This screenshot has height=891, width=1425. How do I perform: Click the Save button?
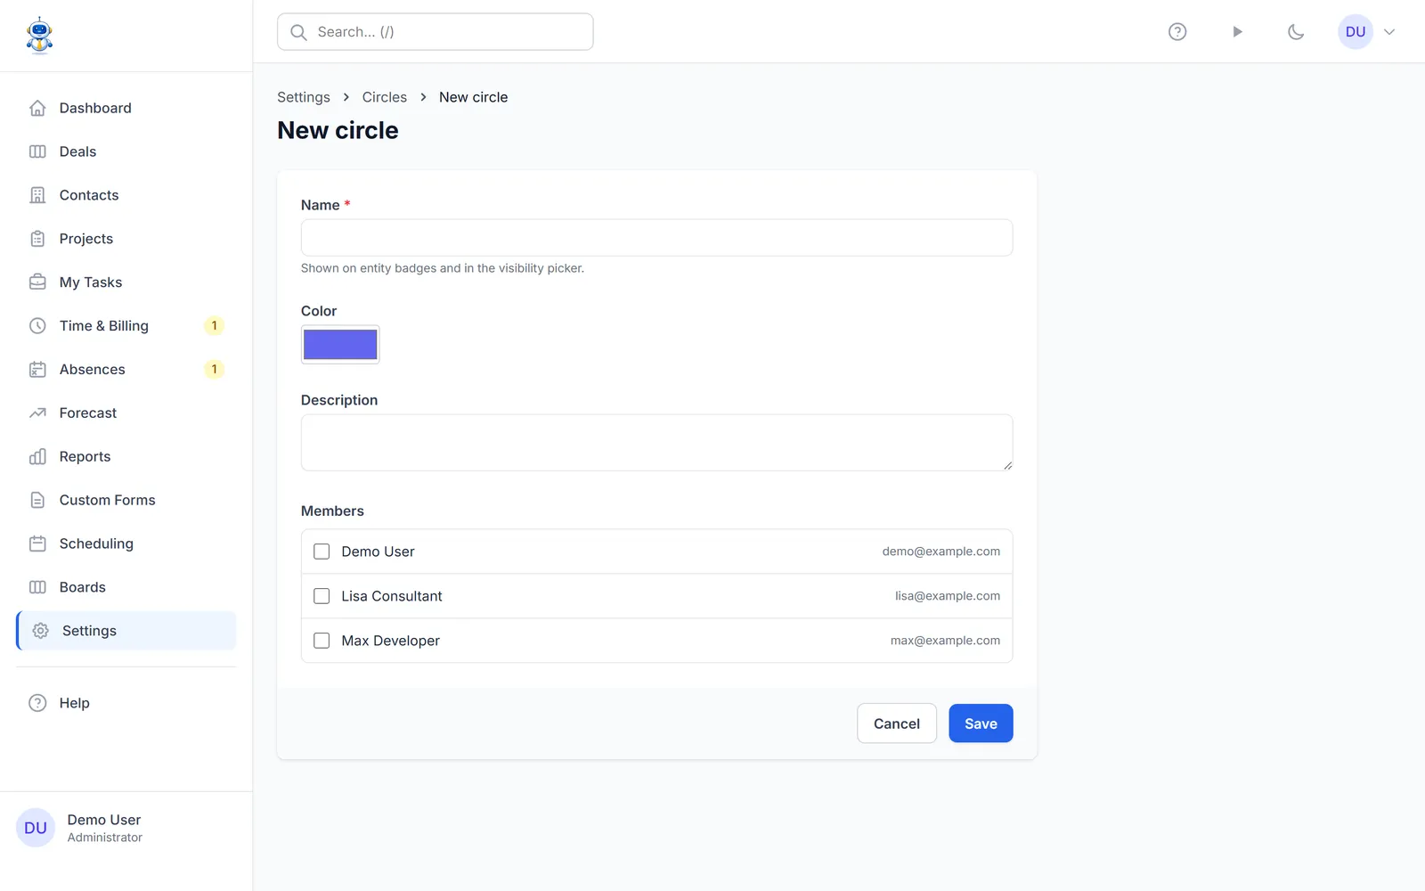981,723
